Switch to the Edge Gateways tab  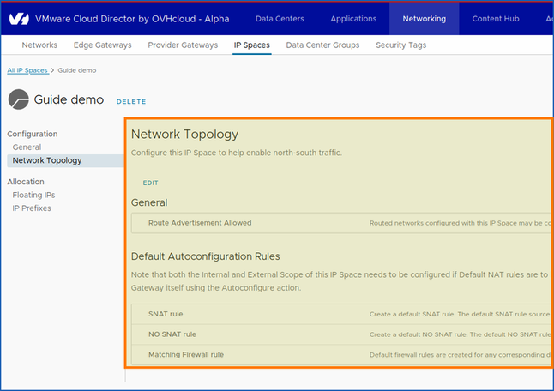[102, 45]
